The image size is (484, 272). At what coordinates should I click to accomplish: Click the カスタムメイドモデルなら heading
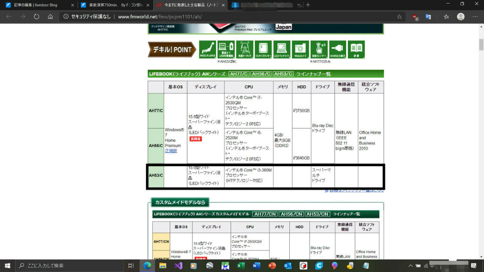[180, 202]
